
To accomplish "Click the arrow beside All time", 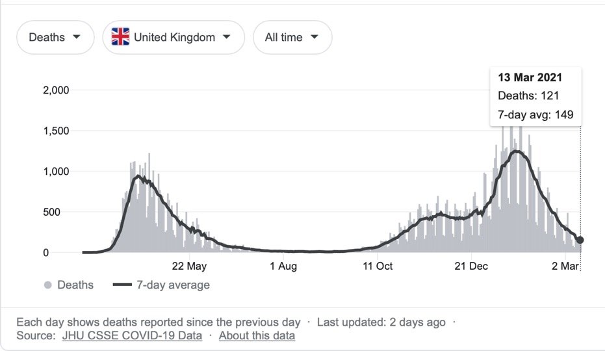I will pyautogui.click(x=315, y=36).
